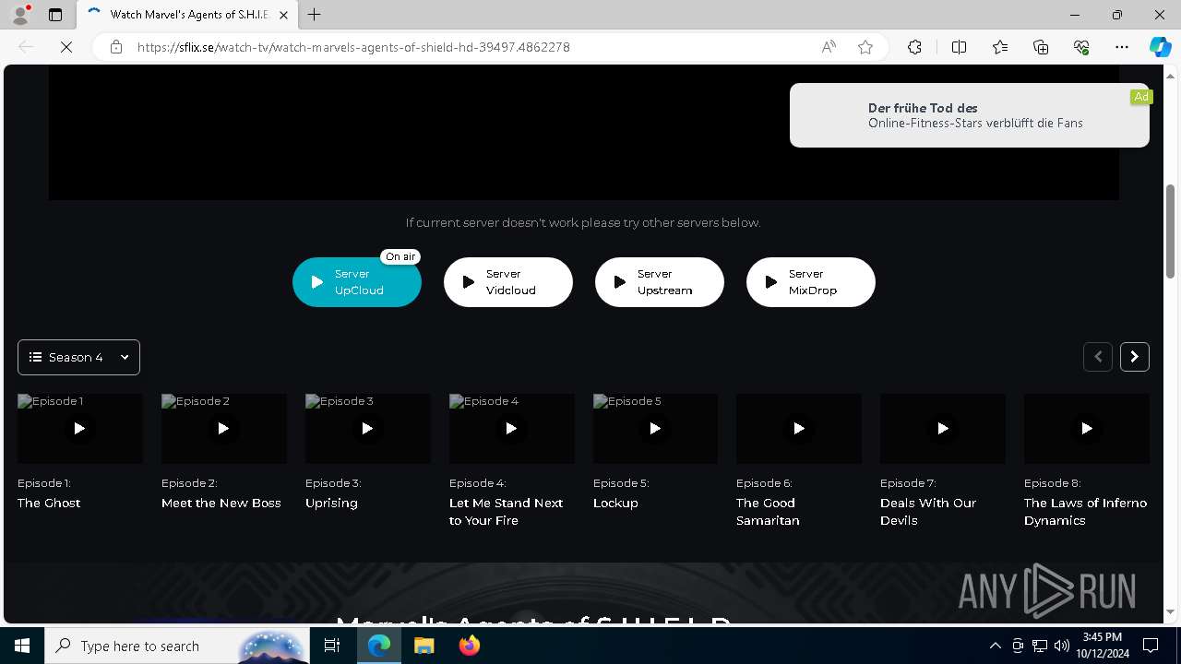Play Episode 8 thumbnail
Image resolution: width=1181 pixels, height=664 pixels.
coord(1087,429)
